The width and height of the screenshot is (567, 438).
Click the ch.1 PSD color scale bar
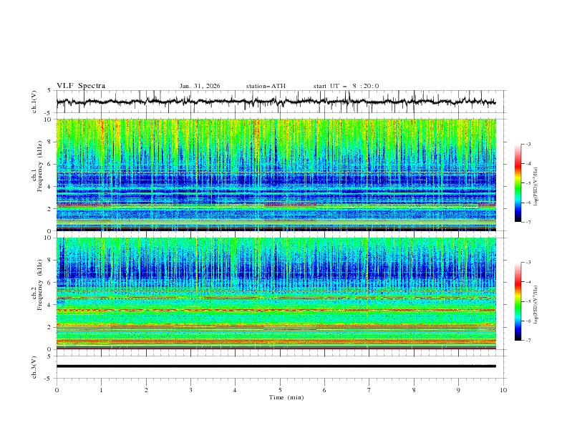click(x=518, y=183)
